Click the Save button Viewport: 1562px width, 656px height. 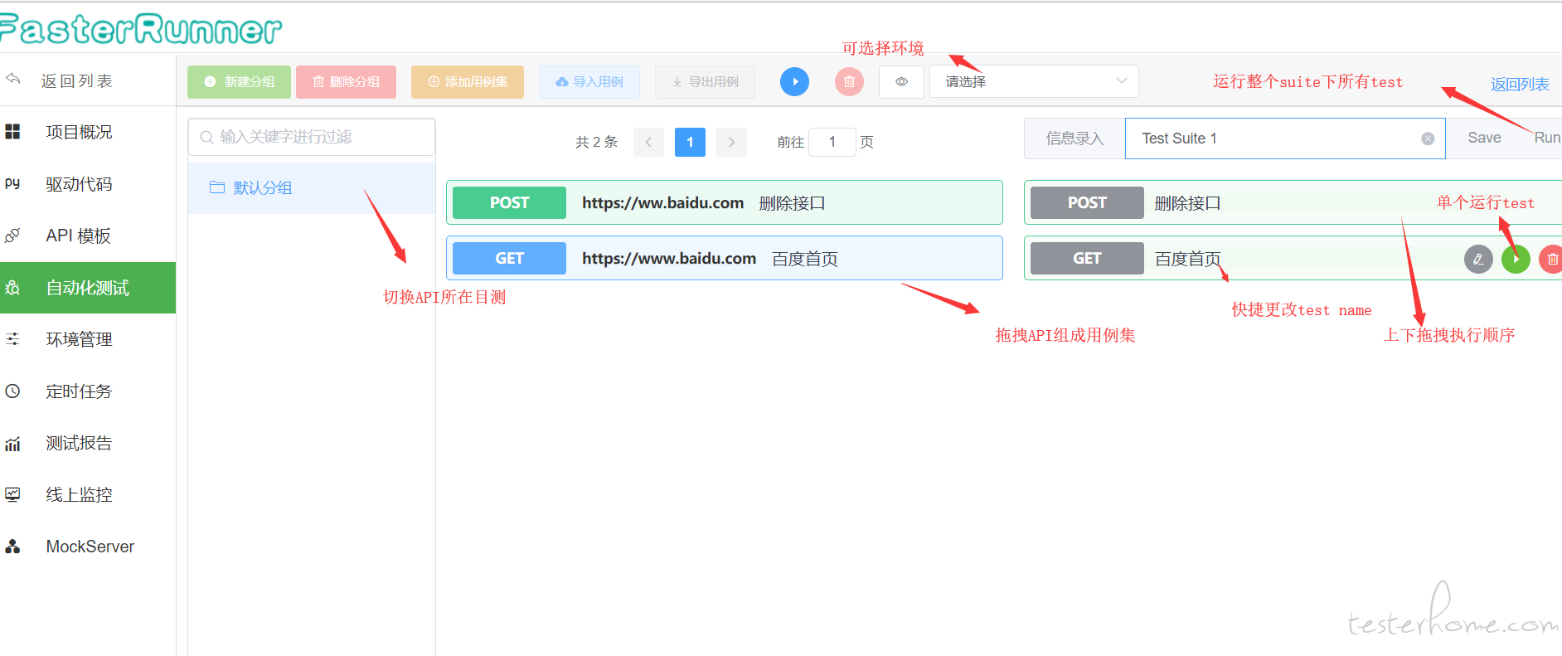[x=1483, y=138]
